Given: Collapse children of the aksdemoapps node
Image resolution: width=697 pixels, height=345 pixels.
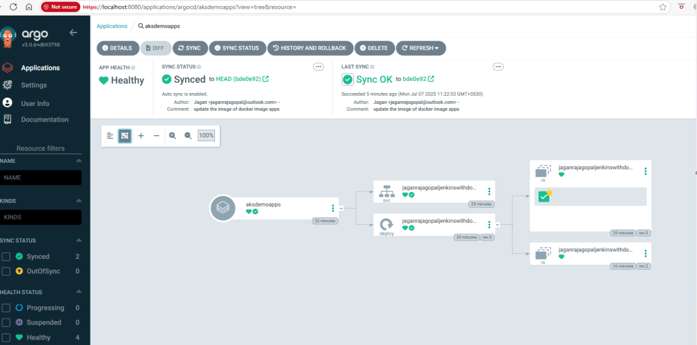Looking at the screenshot, I should 342,208.
